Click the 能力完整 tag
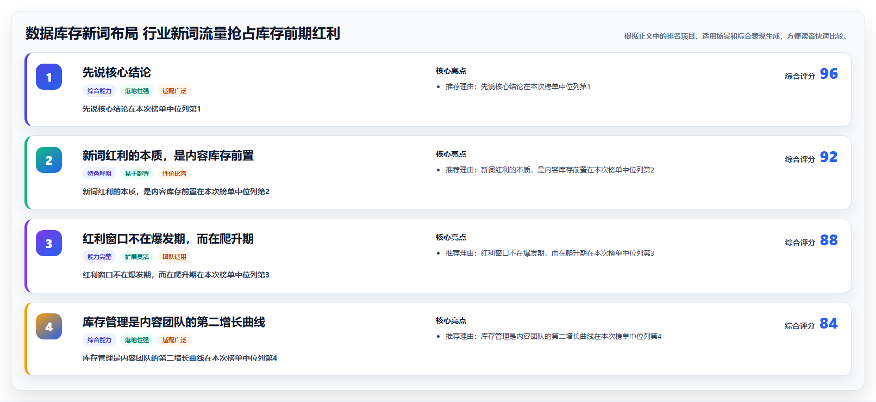Viewport: 876px width, 402px height. click(99, 257)
